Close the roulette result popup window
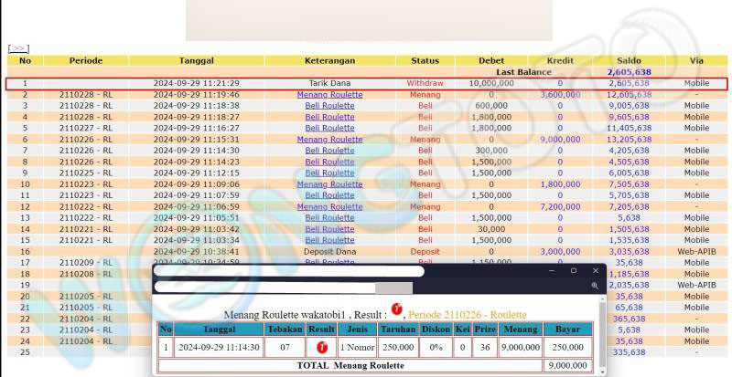The height and width of the screenshot is (377, 732). [596, 270]
